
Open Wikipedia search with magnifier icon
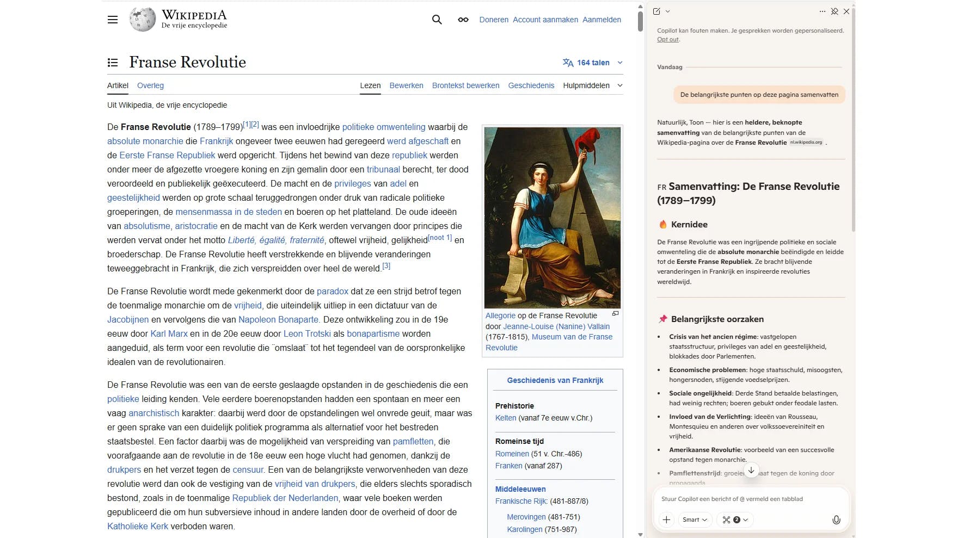coord(437,20)
